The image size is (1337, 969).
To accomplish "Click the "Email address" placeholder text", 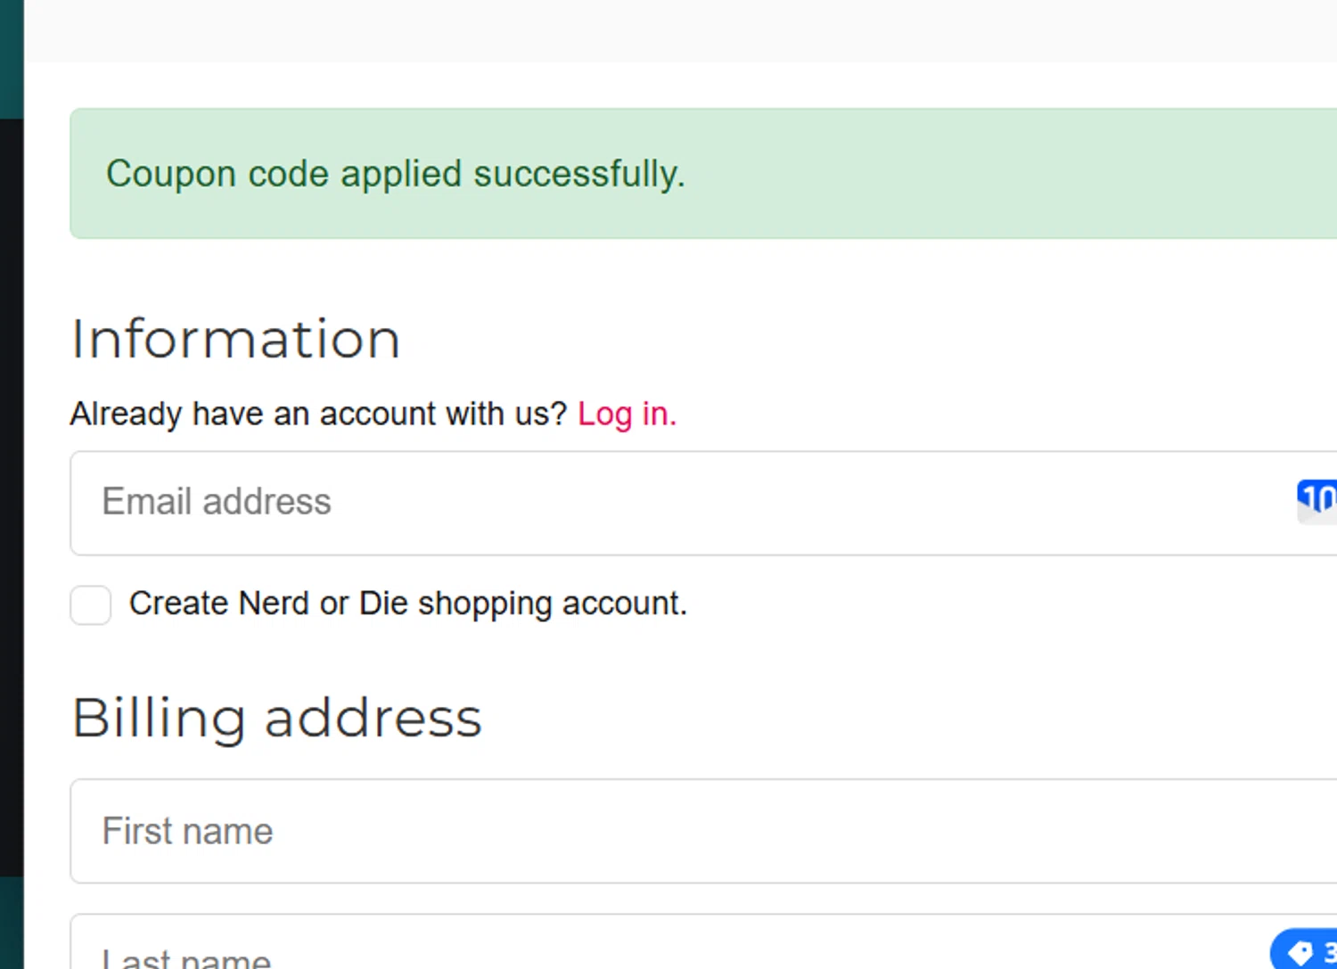I will point(217,501).
